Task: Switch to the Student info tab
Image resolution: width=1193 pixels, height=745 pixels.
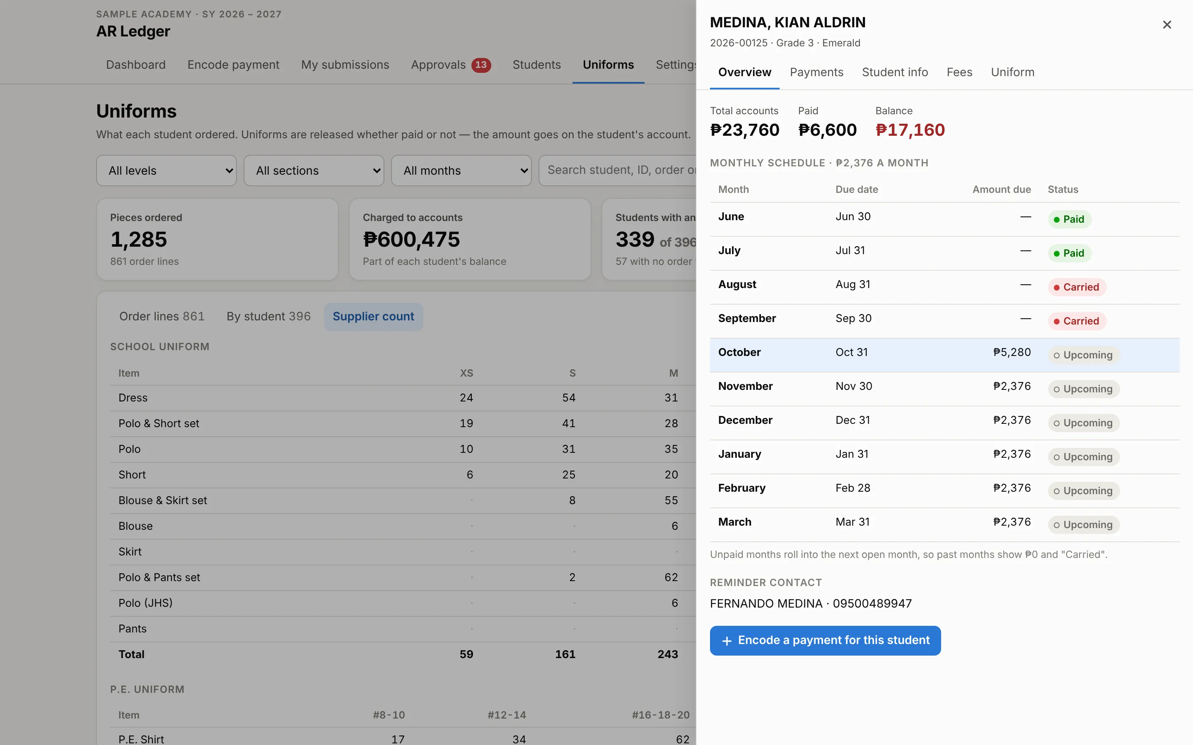Action: (x=895, y=72)
